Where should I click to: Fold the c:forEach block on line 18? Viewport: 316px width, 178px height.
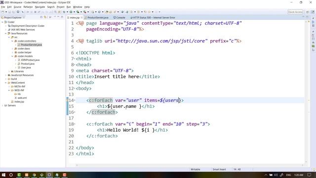pyautogui.click(x=75, y=124)
